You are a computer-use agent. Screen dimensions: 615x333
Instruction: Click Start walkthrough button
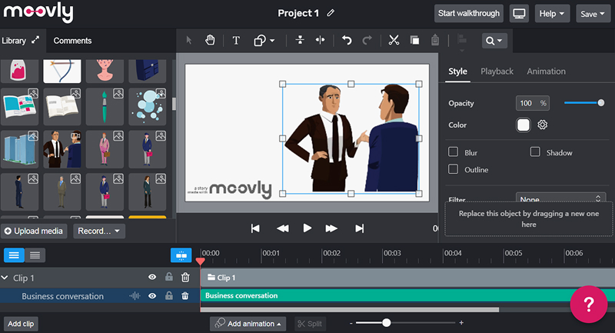(469, 14)
